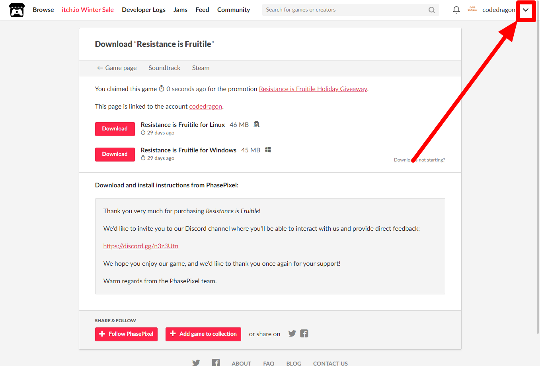Open linked account codedragon link
540x366 pixels.
click(x=206, y=107)
